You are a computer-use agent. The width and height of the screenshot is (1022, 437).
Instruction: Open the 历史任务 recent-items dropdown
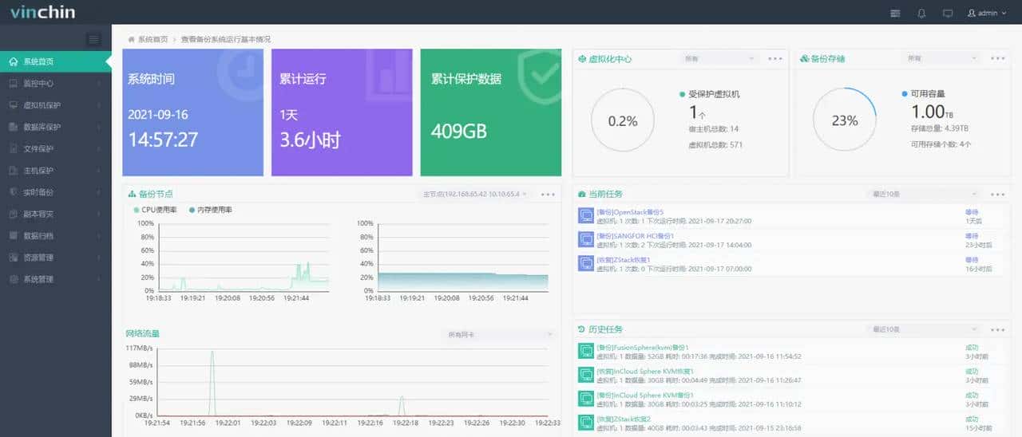point(924,329)
